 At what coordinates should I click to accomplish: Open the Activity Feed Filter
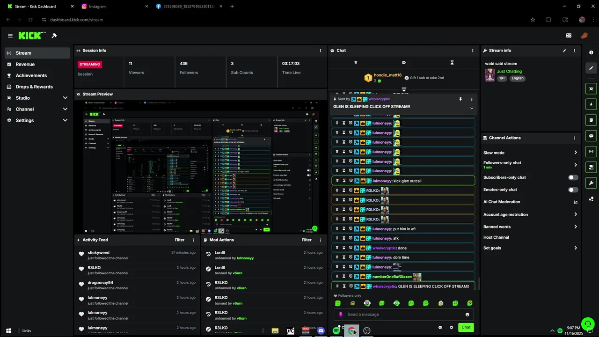coord(180,240)
